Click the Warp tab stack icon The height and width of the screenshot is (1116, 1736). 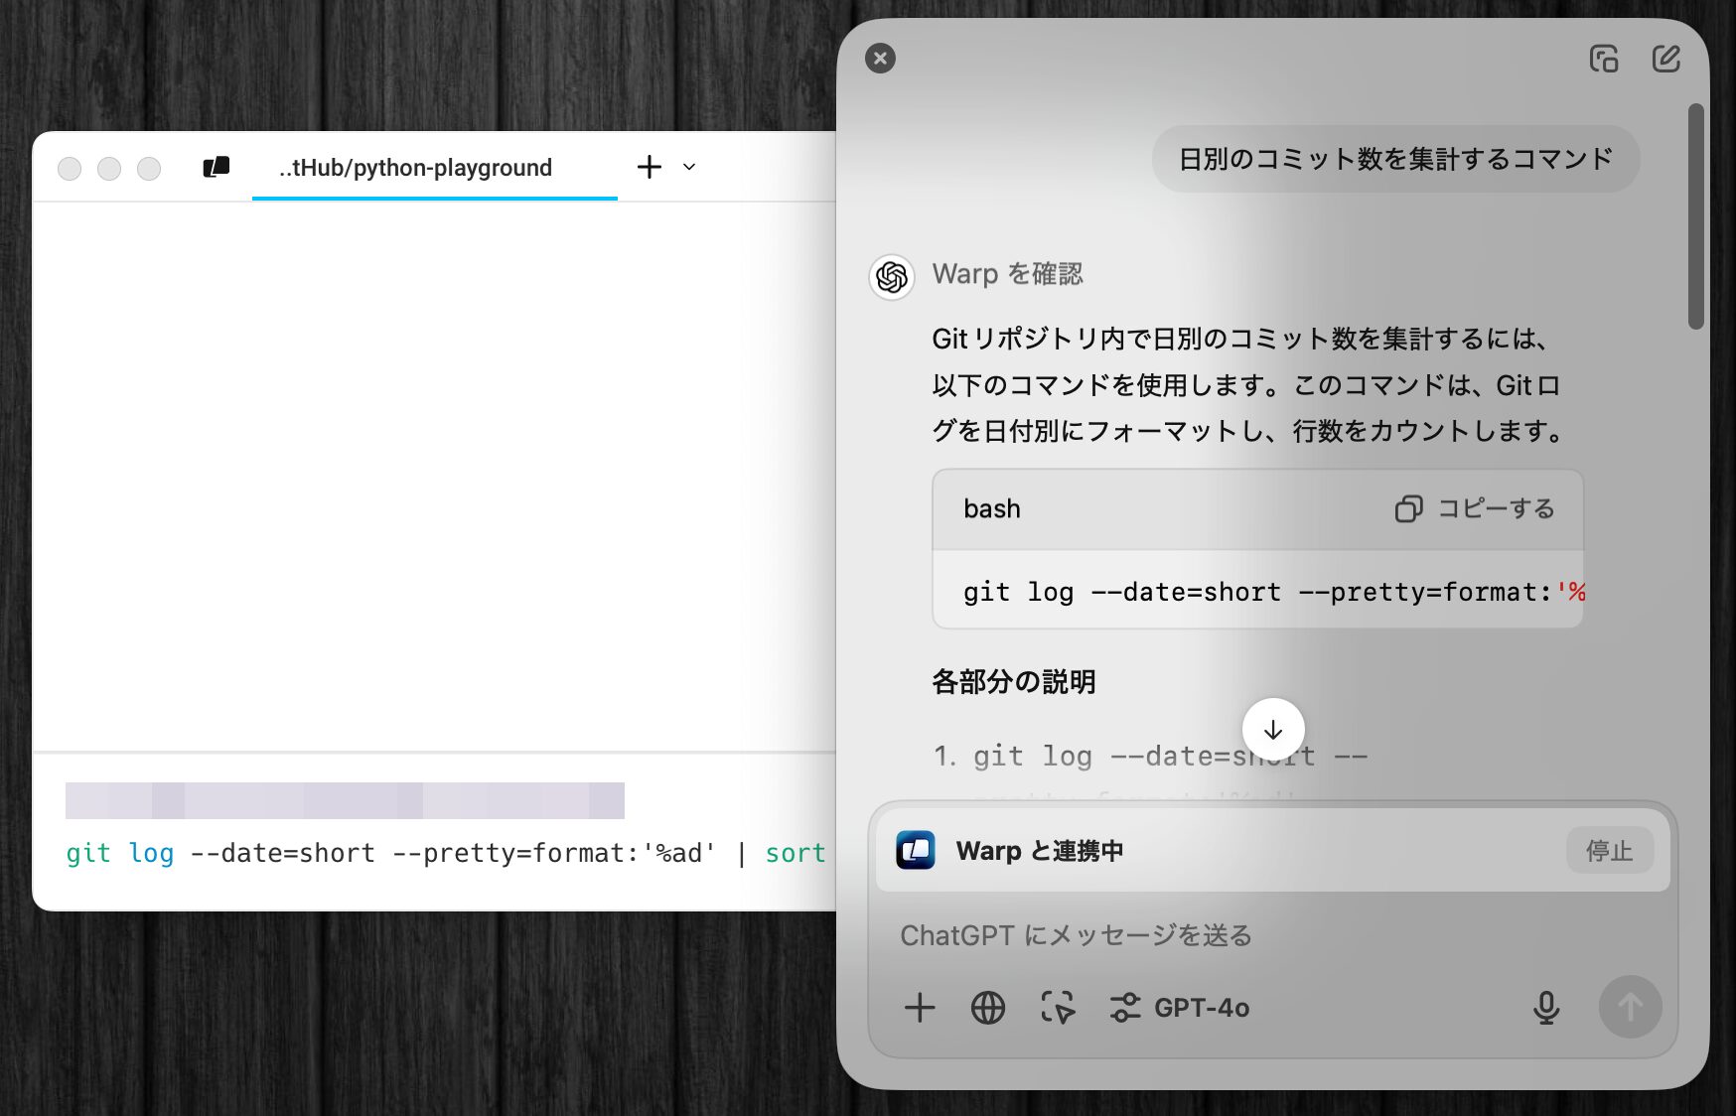point(217,167)
